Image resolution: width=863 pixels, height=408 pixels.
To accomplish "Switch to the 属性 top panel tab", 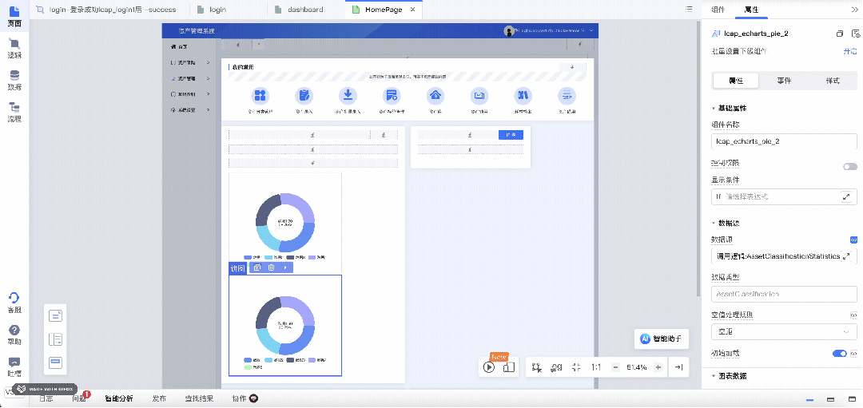I will click(750, 10).
